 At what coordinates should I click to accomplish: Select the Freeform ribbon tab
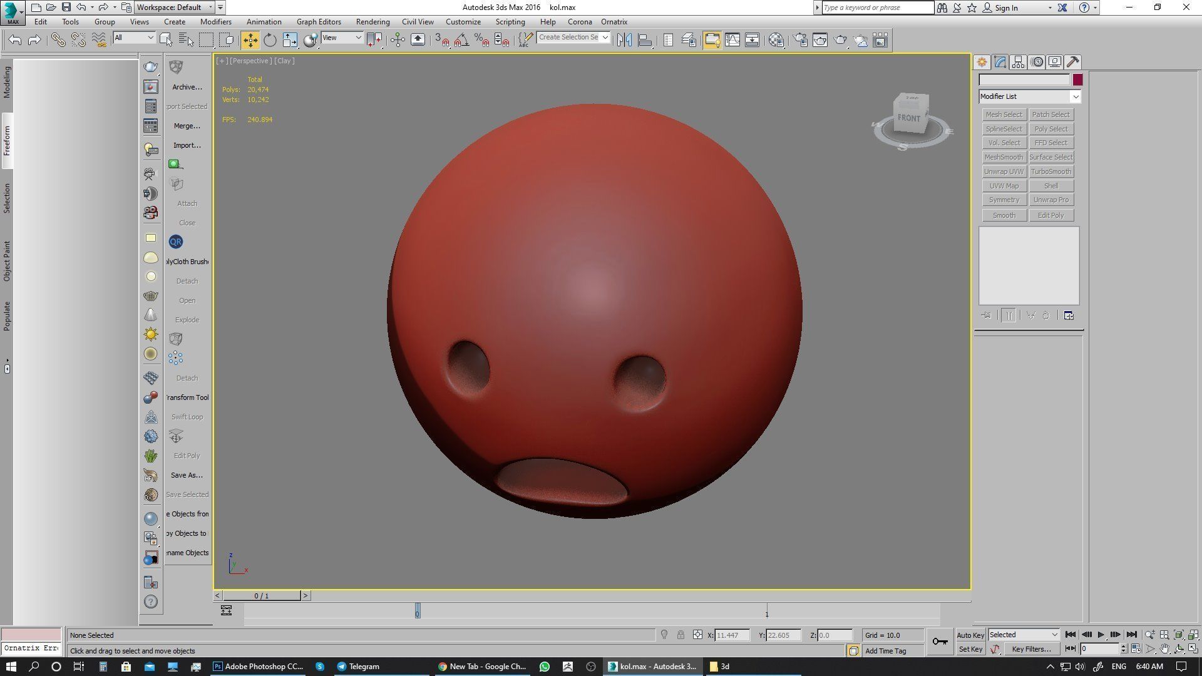coord(7,141)
